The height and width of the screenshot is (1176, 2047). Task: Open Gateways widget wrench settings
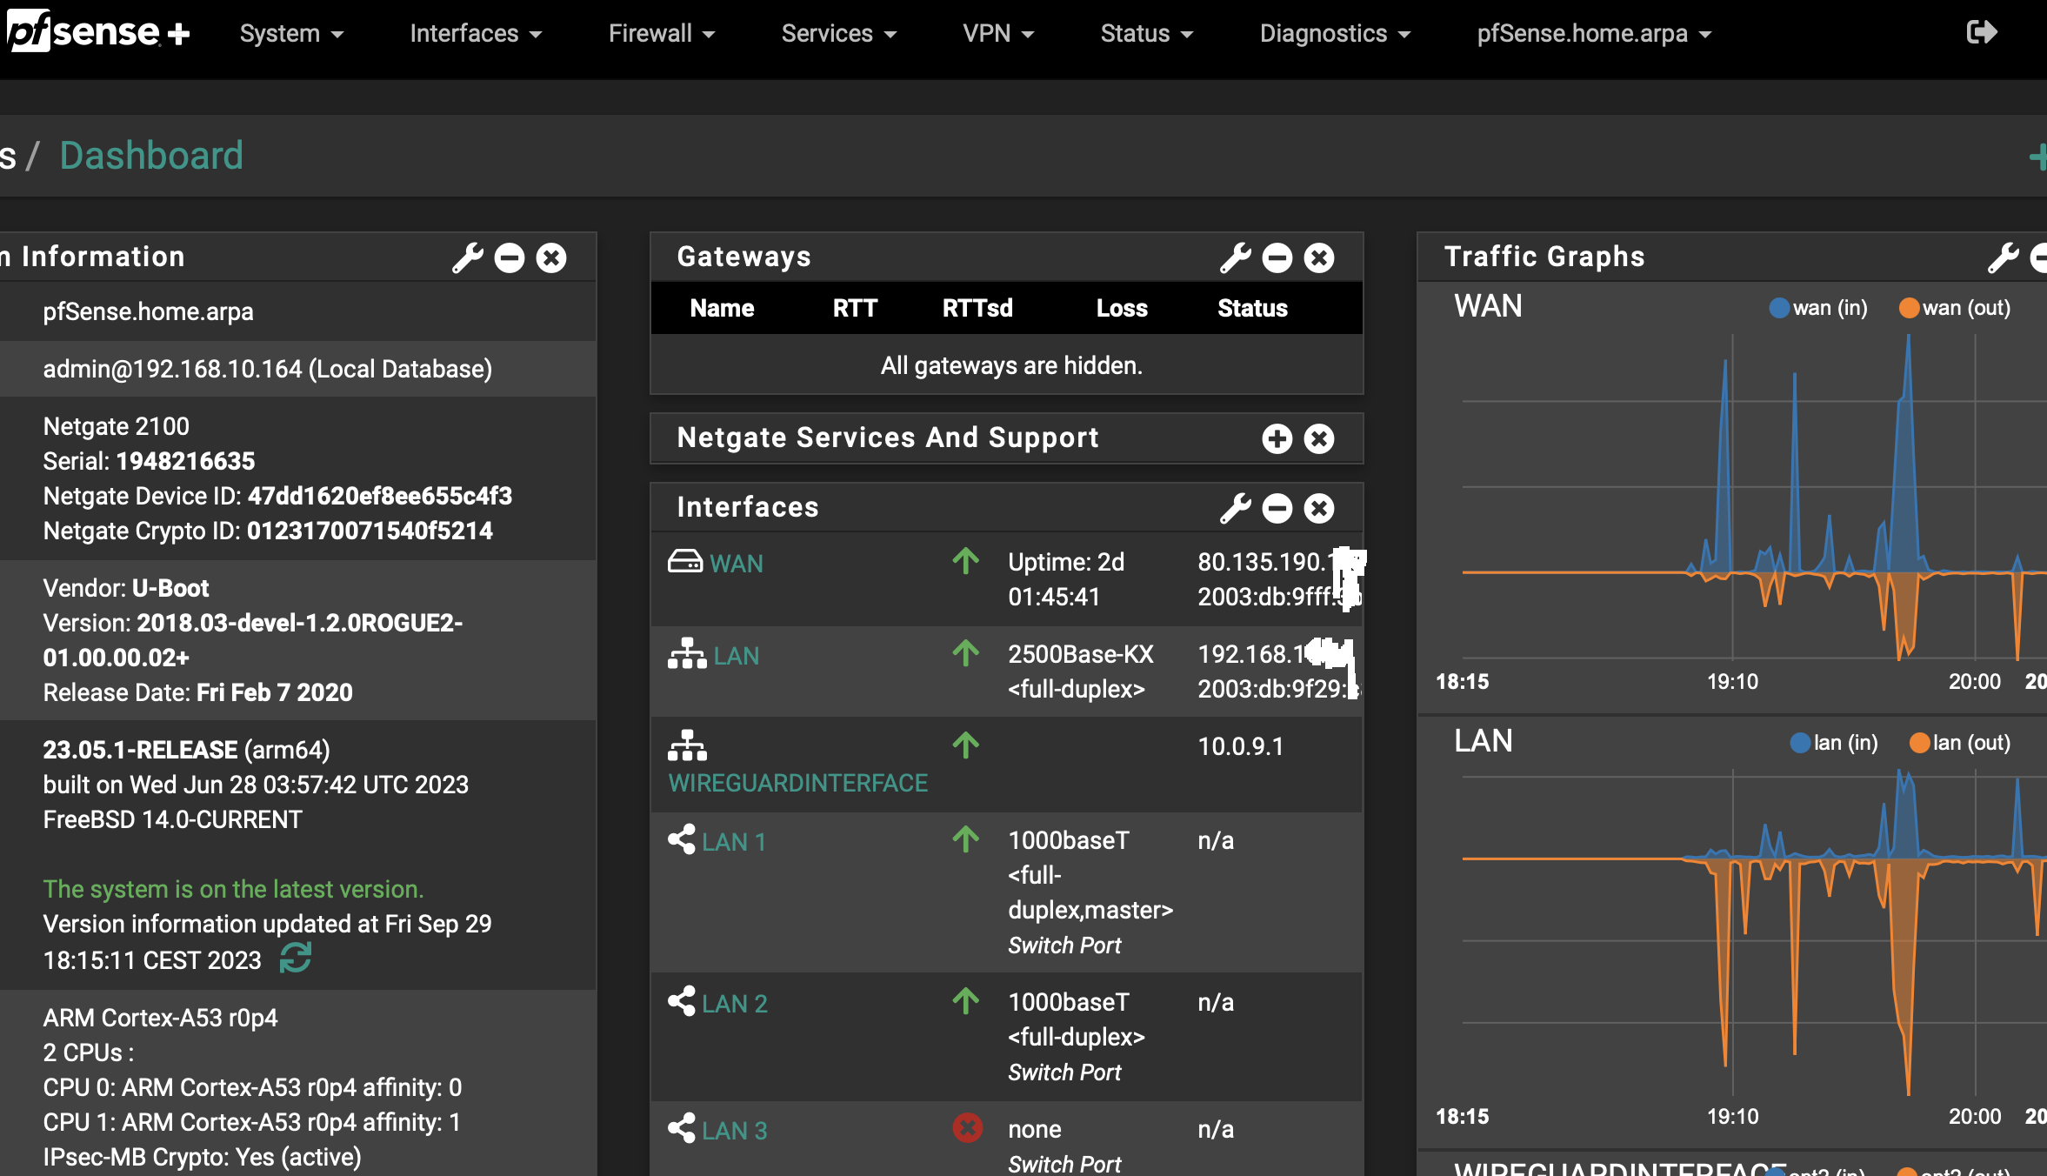1235,257
